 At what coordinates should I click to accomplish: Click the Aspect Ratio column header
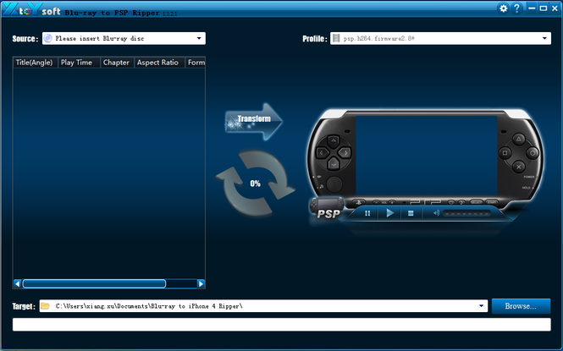[159, 63]
